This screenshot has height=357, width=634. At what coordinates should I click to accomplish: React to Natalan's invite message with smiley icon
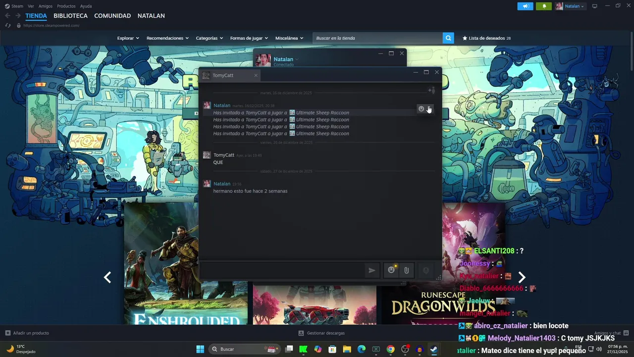click(422, 109)
